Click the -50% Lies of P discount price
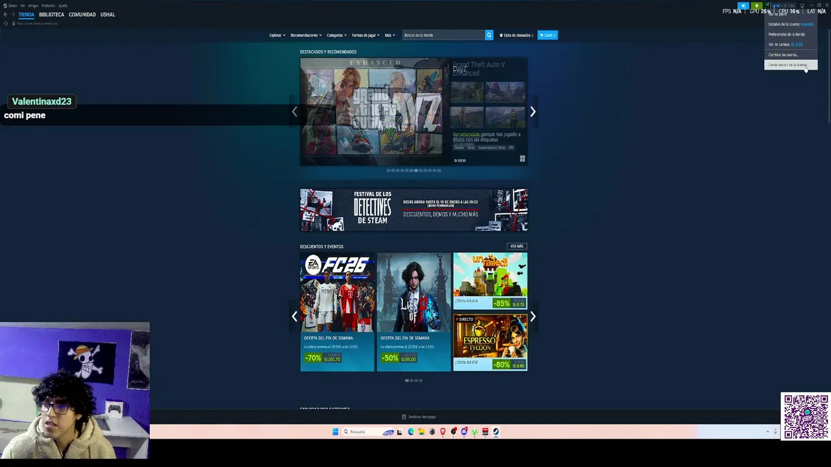 [x=399, y=358]
